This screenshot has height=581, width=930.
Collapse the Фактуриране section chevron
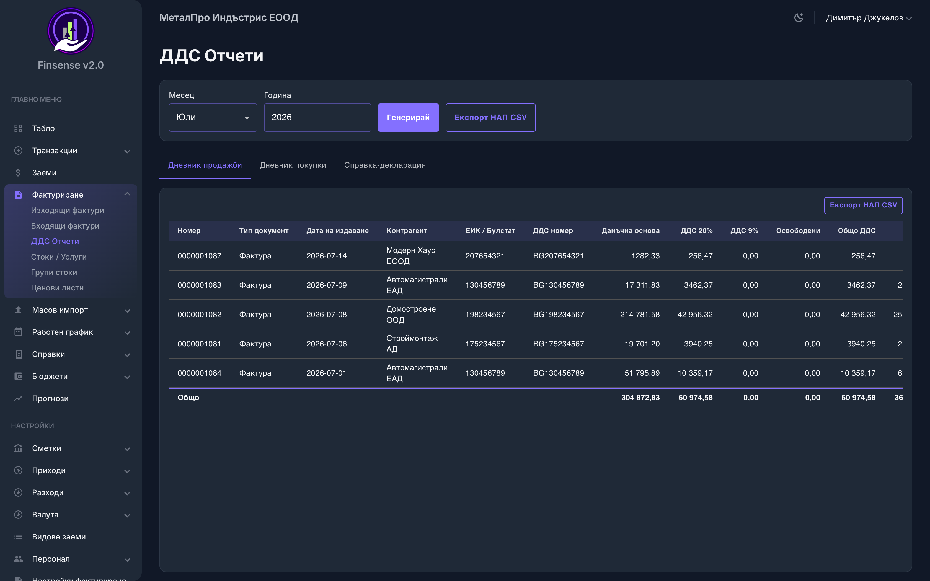127,194
